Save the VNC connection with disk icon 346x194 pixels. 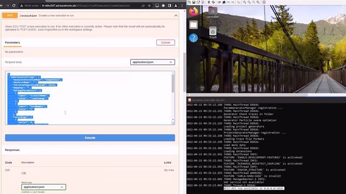tap(194, 2)
